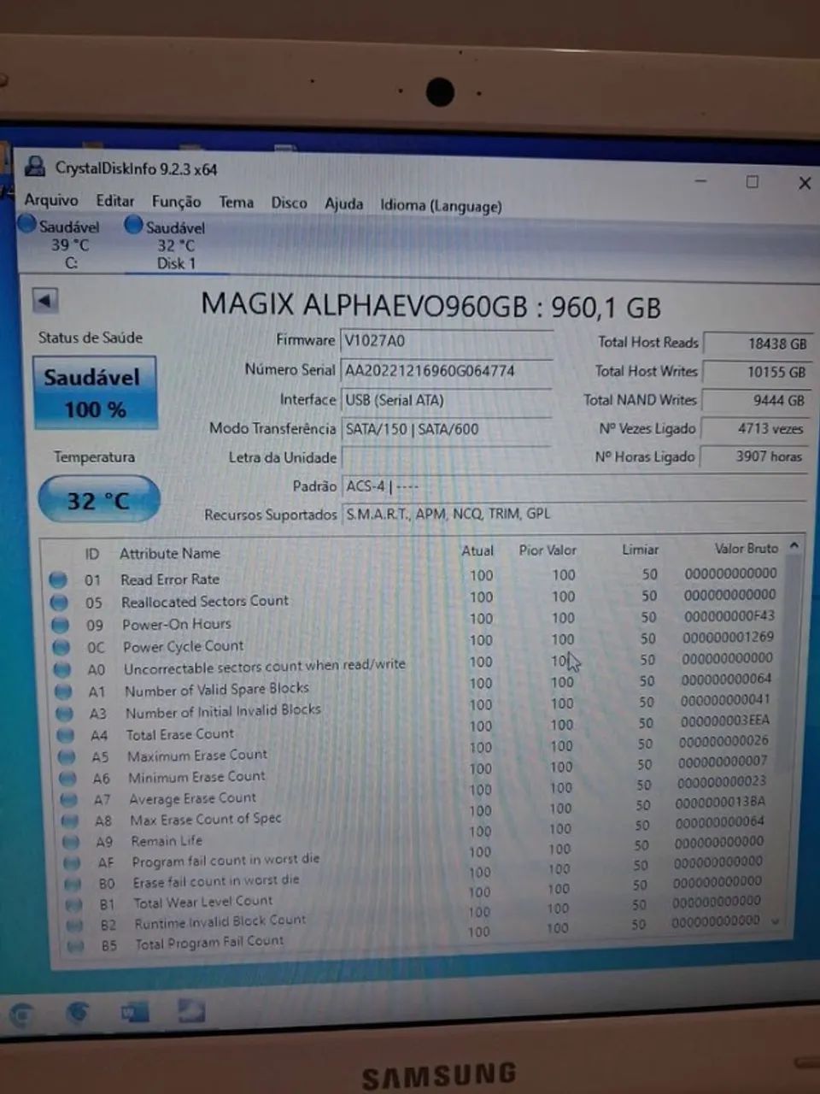Click the Atual column header
Image resolution: width=820 pixels, height=1094 pixels.
coord(477,550)
